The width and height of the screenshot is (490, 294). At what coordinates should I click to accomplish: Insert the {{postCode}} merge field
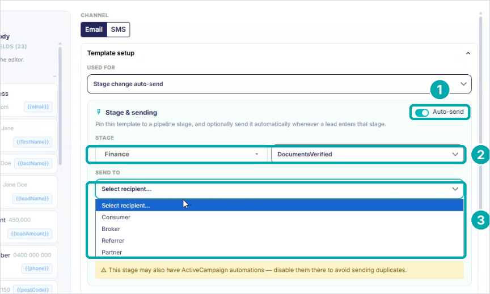(x=32, y=289)
